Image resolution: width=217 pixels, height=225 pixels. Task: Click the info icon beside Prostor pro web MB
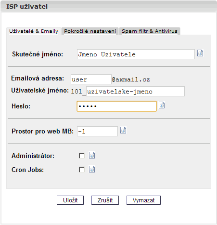click(123, 130)
